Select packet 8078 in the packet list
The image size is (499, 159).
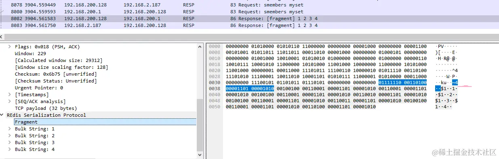[x=249, y=5]
